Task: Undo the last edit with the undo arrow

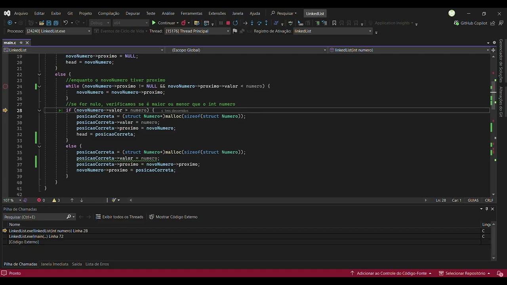Action: pos(66,23)
